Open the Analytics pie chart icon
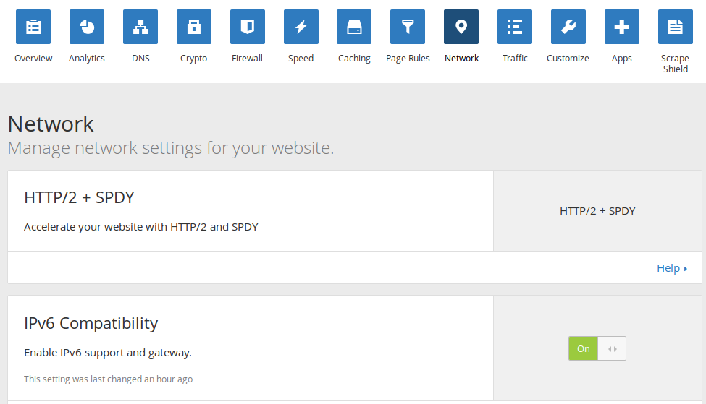The image size is (706, 404). click(87, 27)
